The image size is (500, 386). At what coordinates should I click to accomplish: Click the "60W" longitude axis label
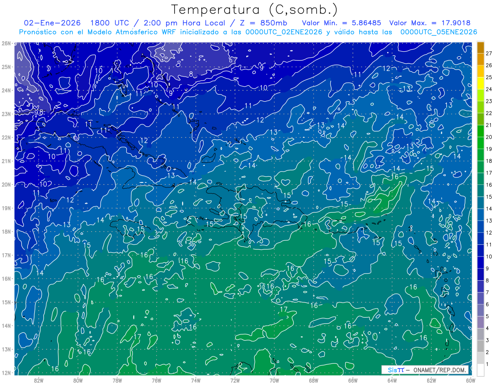tap(470, 380)
